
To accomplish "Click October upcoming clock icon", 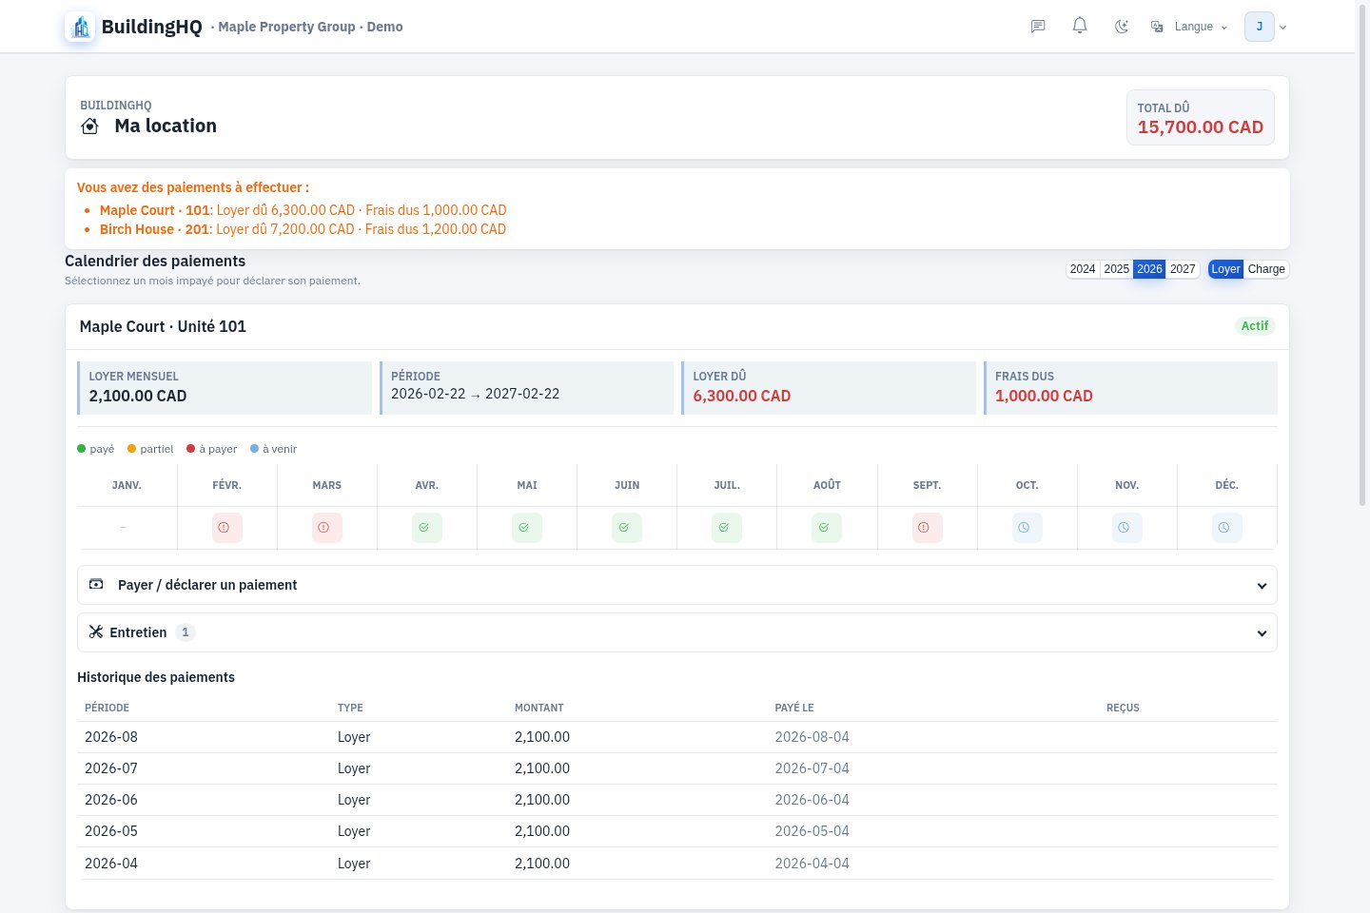I will click(x=1027, y=528).
